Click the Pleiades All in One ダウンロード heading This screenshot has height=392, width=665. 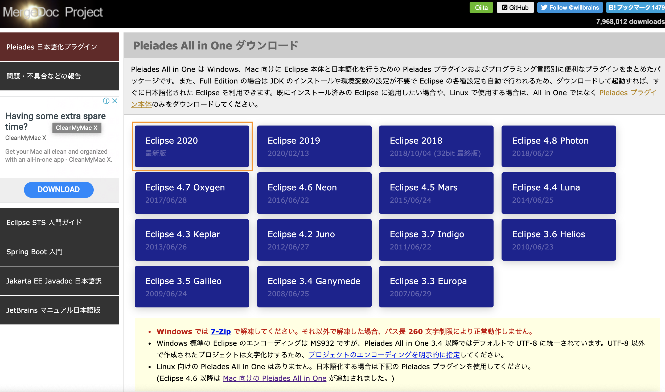[216, 45]
